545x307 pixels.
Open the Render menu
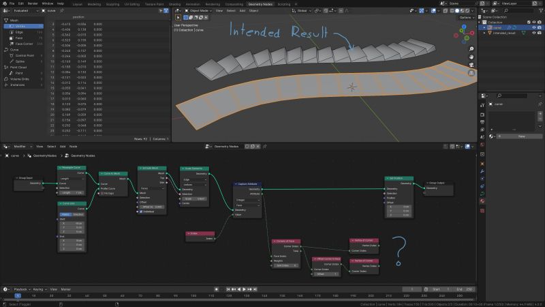(33, 3)
